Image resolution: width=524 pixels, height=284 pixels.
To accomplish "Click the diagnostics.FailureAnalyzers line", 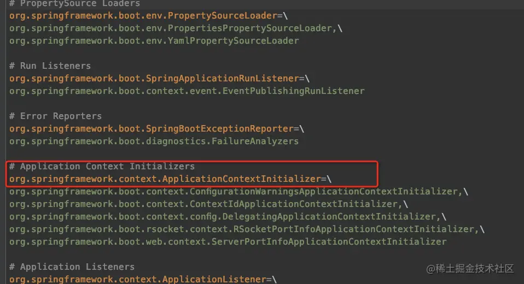I will (154, 141).
